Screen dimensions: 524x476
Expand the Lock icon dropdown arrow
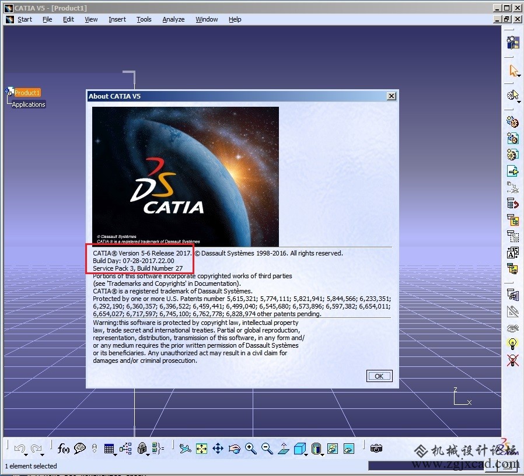click(148, 455)
